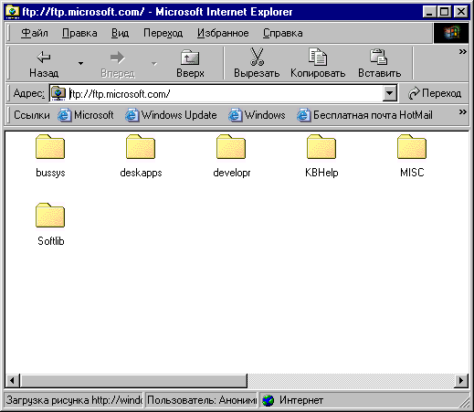Open the Back button history dropdown arrow
474x412 pixels.
[x=80, y=63]
